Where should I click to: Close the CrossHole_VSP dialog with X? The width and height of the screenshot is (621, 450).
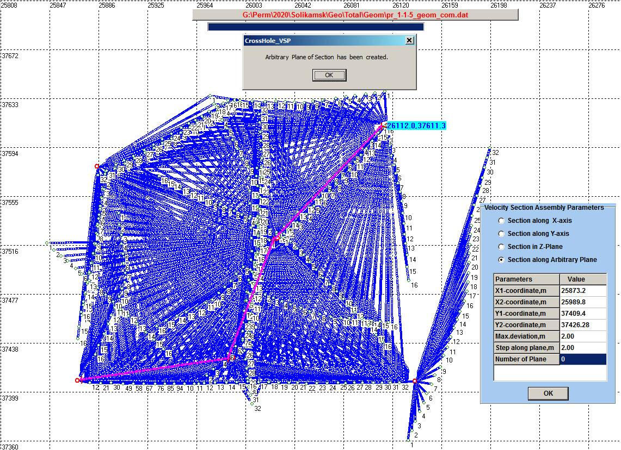[x=410, y=40]
